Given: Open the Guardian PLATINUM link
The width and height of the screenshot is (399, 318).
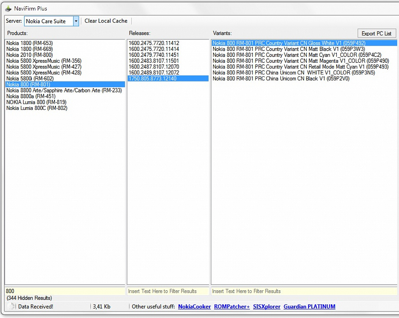Looking at the screenshot, I should [x=309, y=307].
